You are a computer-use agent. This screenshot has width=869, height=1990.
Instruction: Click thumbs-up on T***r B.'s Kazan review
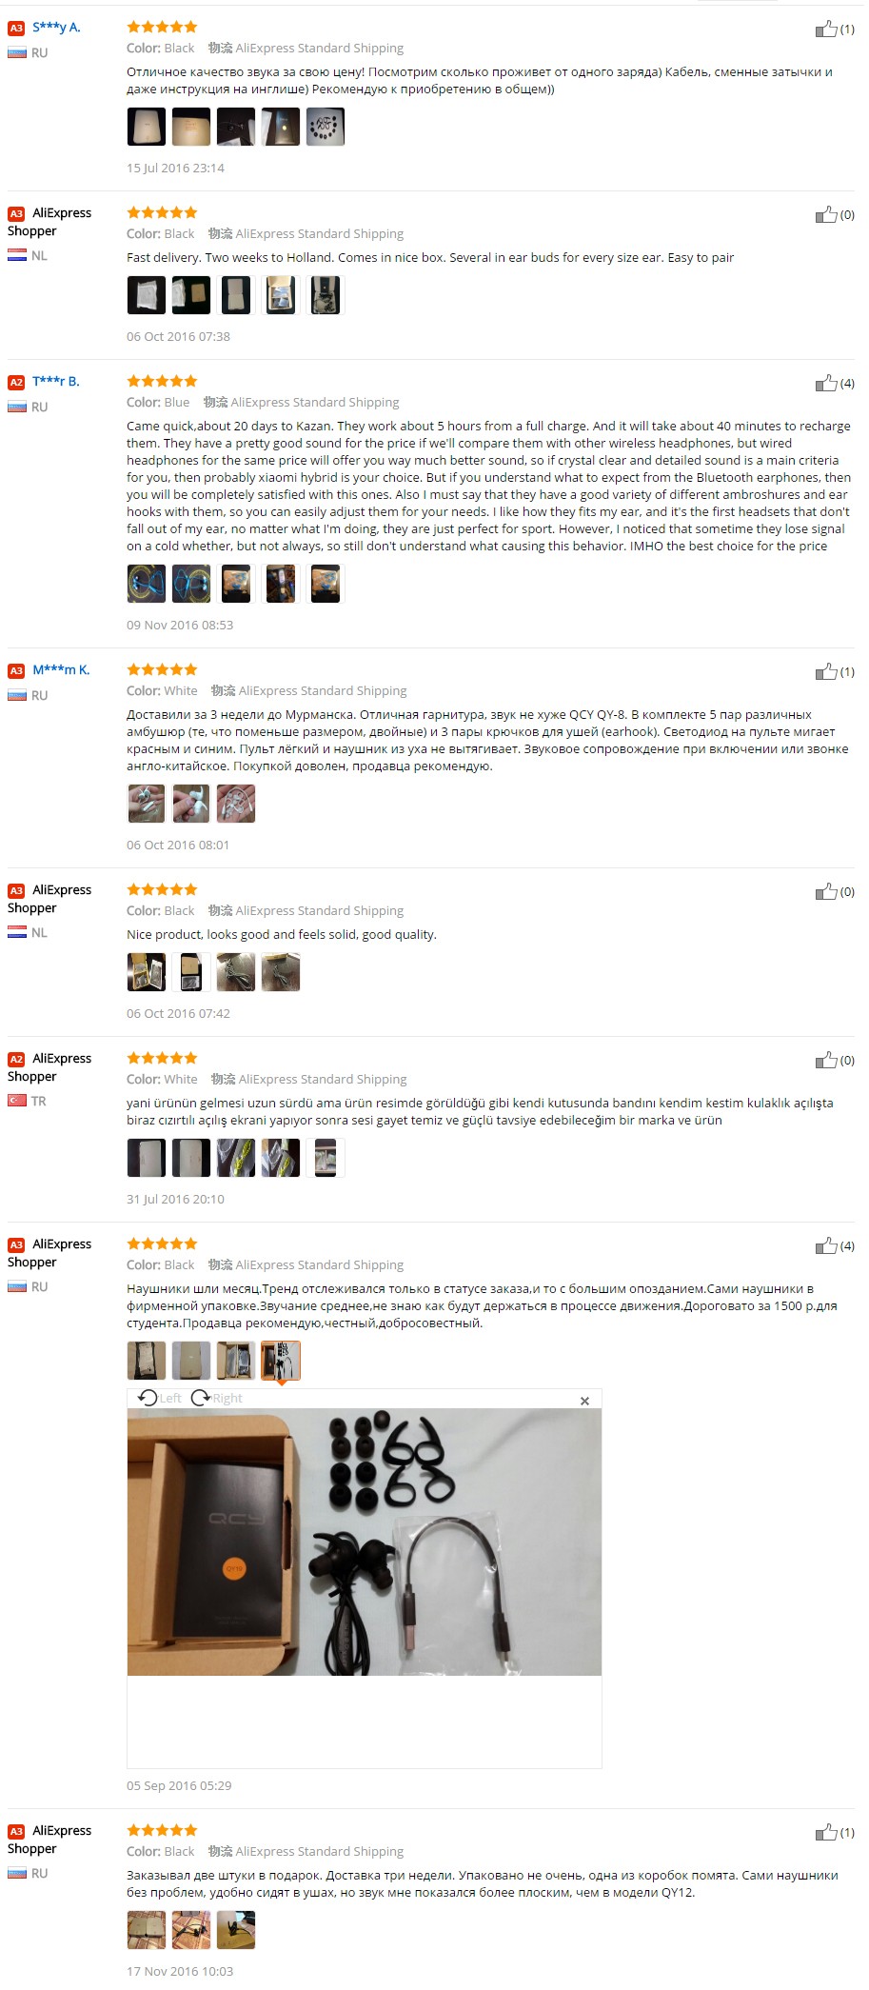point(825,383)
